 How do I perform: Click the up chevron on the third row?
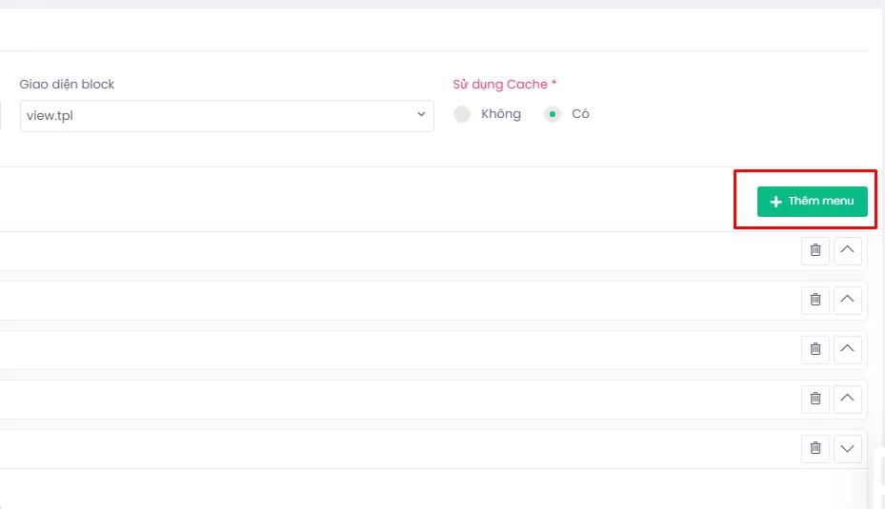848,349
